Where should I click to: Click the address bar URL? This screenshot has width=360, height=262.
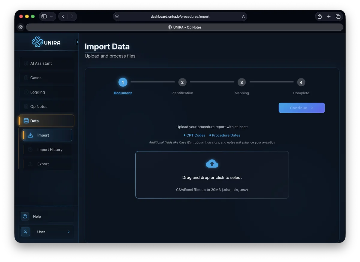180,17
